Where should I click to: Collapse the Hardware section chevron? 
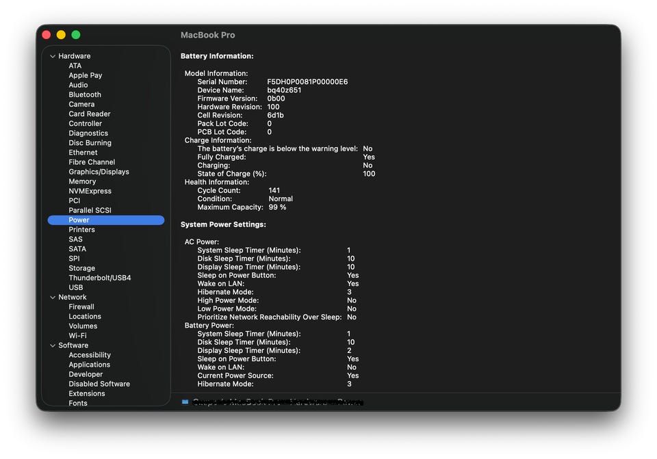point(53,56)
